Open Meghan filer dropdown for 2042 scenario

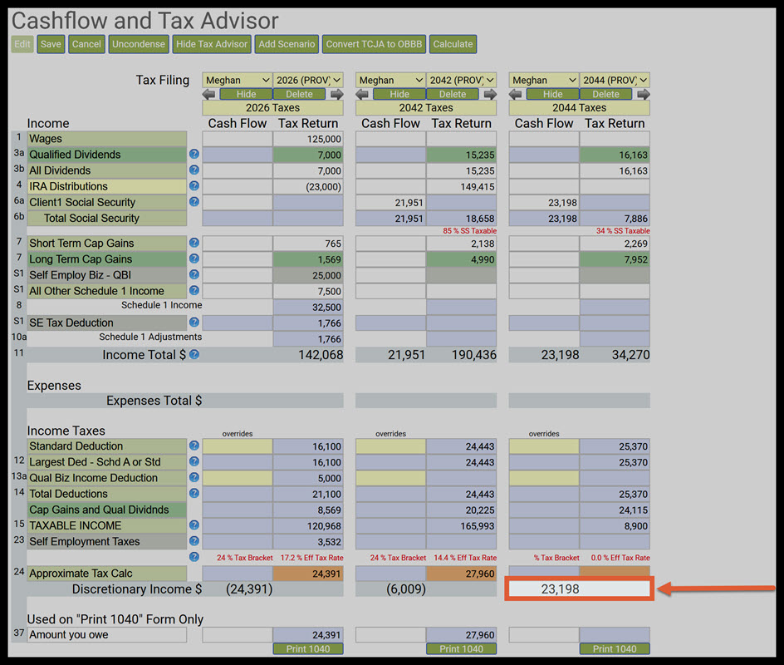point(390,80)
